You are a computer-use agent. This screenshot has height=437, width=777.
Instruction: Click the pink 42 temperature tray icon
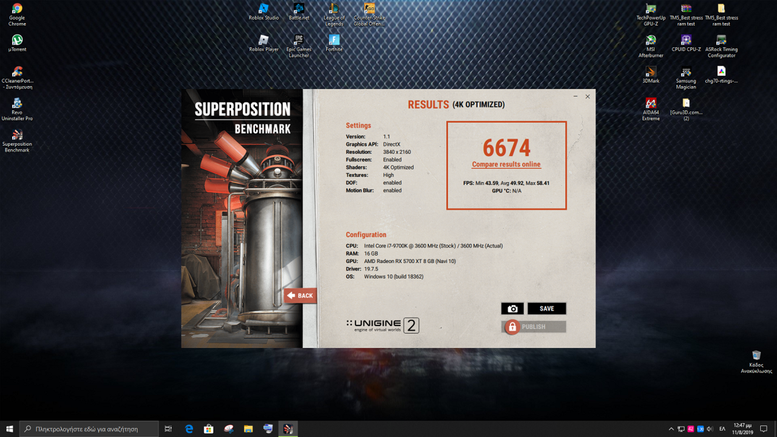691,429
